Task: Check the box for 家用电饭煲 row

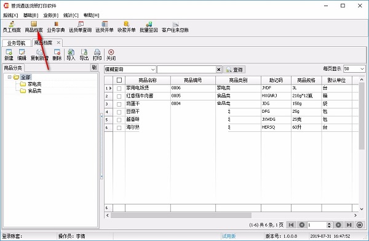Action: 119,88
